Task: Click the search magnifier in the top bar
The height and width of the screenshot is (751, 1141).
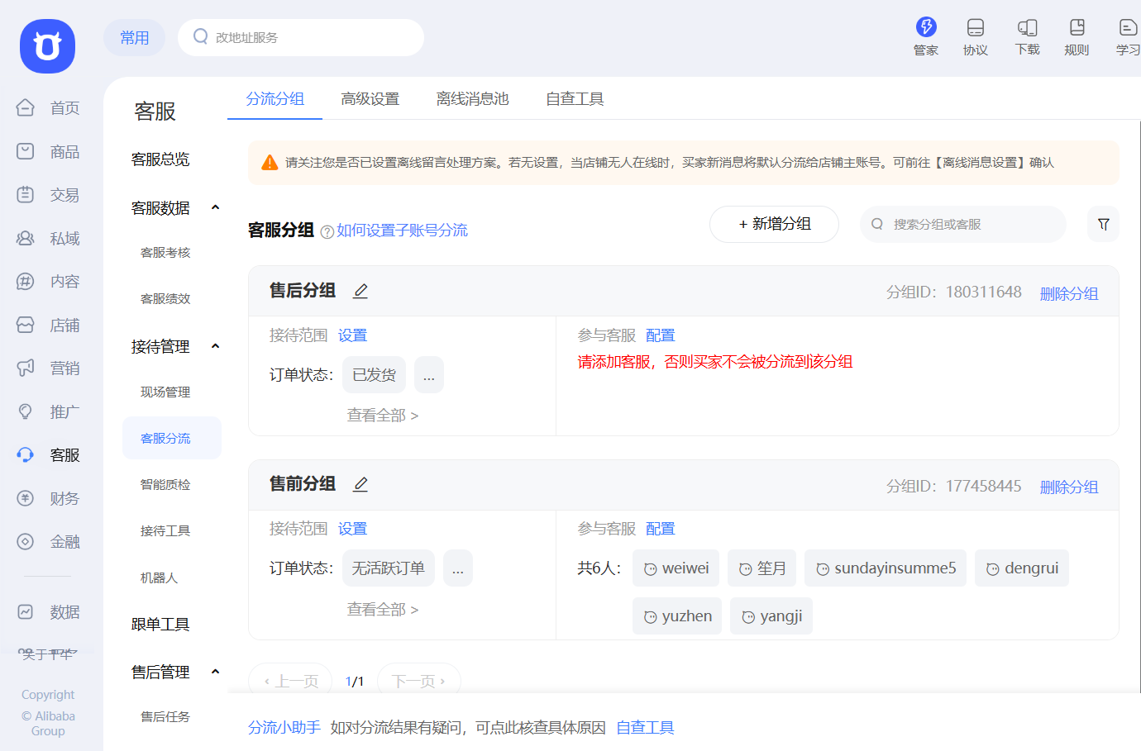Action: coord(200,37)
